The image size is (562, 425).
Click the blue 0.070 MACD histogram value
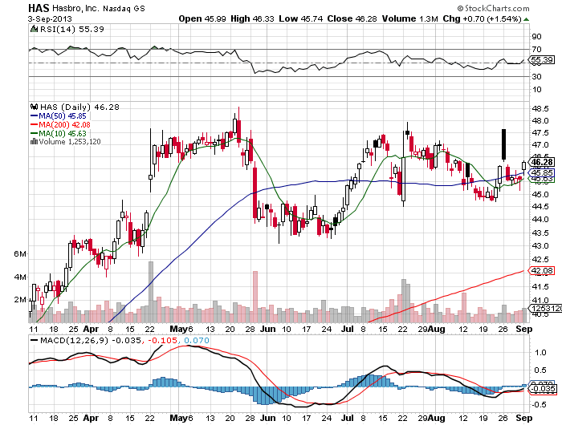(197, 341)
